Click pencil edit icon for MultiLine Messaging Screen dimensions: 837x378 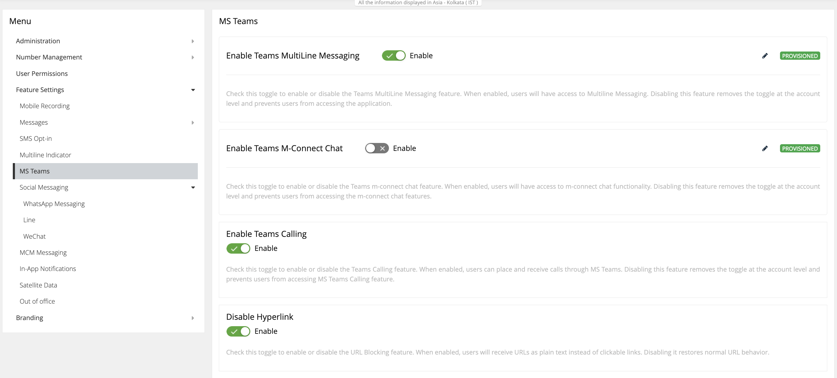point(764,56)
